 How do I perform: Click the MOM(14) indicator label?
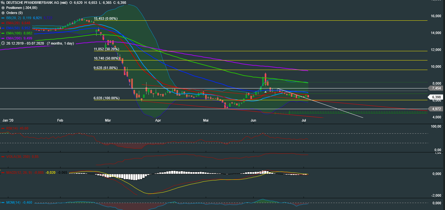13,202
